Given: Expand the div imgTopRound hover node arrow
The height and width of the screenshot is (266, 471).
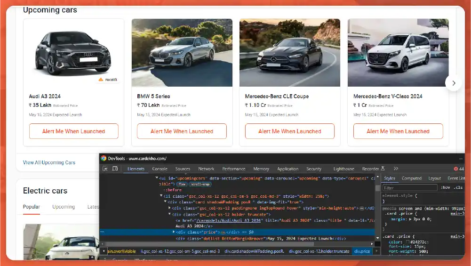Looking at the screenshot, I should click(x=169, y=208).
